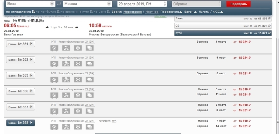Open 2К (2/4) class info for wagon 351
Viewport: 279px width, 134px height.
[x=90, y=42]
